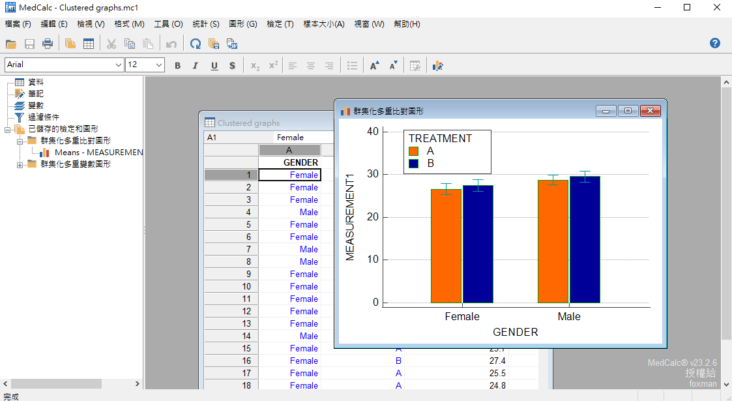Align text right
Viewport: 732px width, 401px height.
(329, 66)
